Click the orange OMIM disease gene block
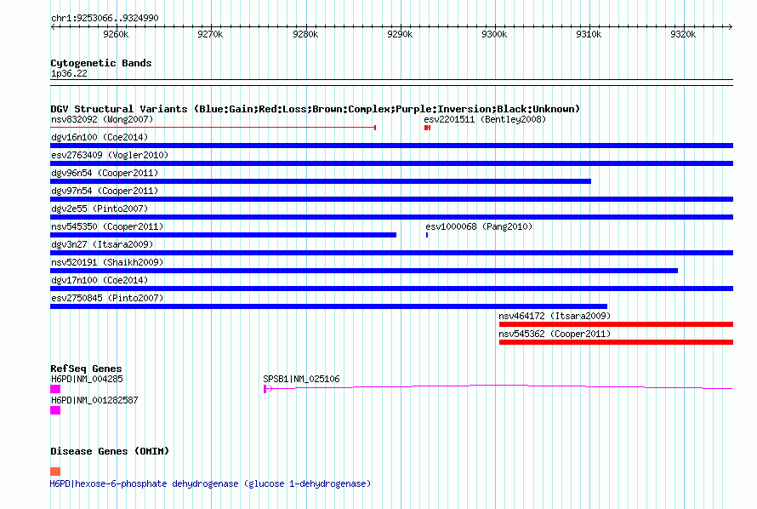 point(55,472)
